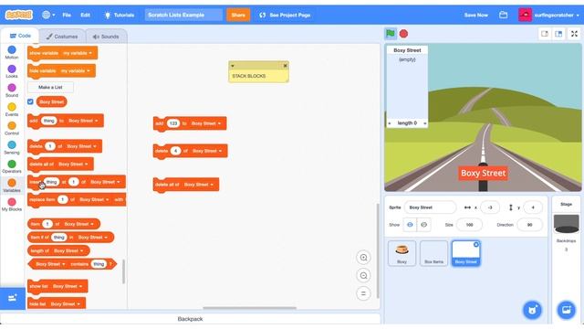The height and width of the screenshot is (329, 584).
Task: Click the 123 value in add block
Action: (x=172, y=123)
